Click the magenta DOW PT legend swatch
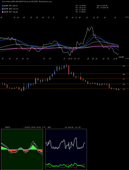The image size is (129, 170). [x=3, y=12]
